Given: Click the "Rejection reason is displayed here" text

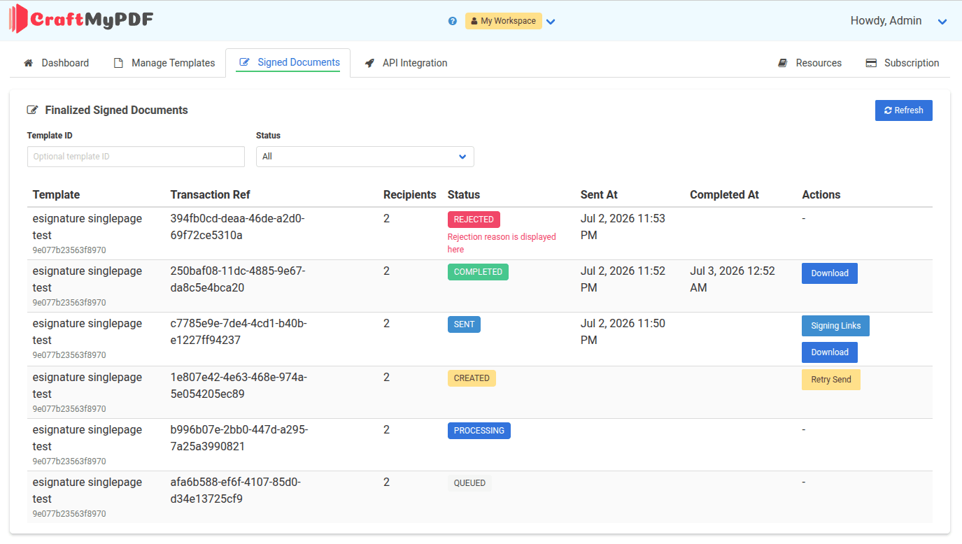Looking at the screenshot, I should click(502, 243).
